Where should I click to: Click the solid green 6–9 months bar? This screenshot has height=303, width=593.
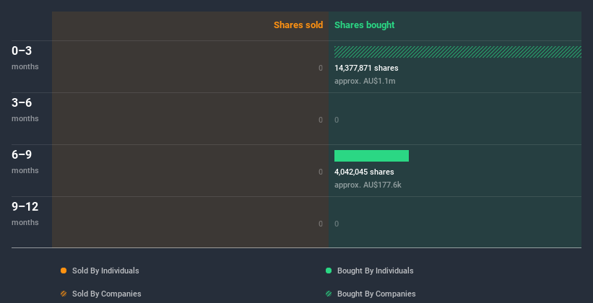[x=371, y=156]
